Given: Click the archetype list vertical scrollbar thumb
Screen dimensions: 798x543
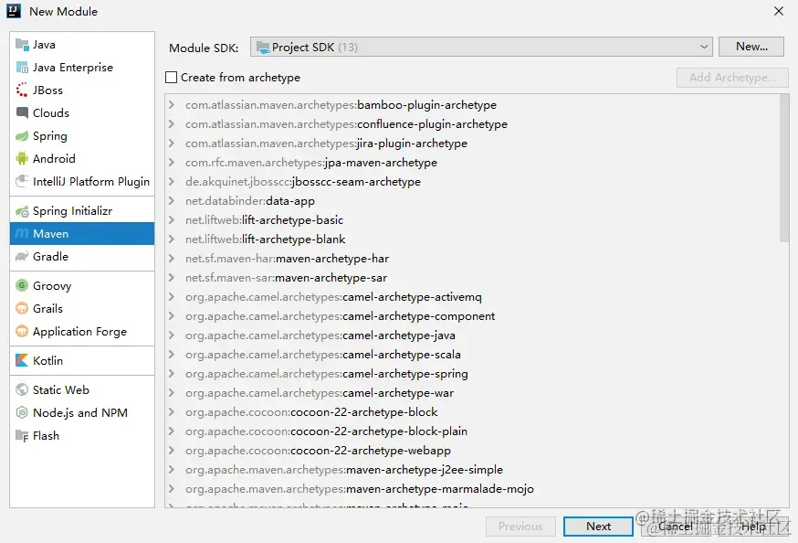Looking at the screenshot, I should [x=783, y=168].
